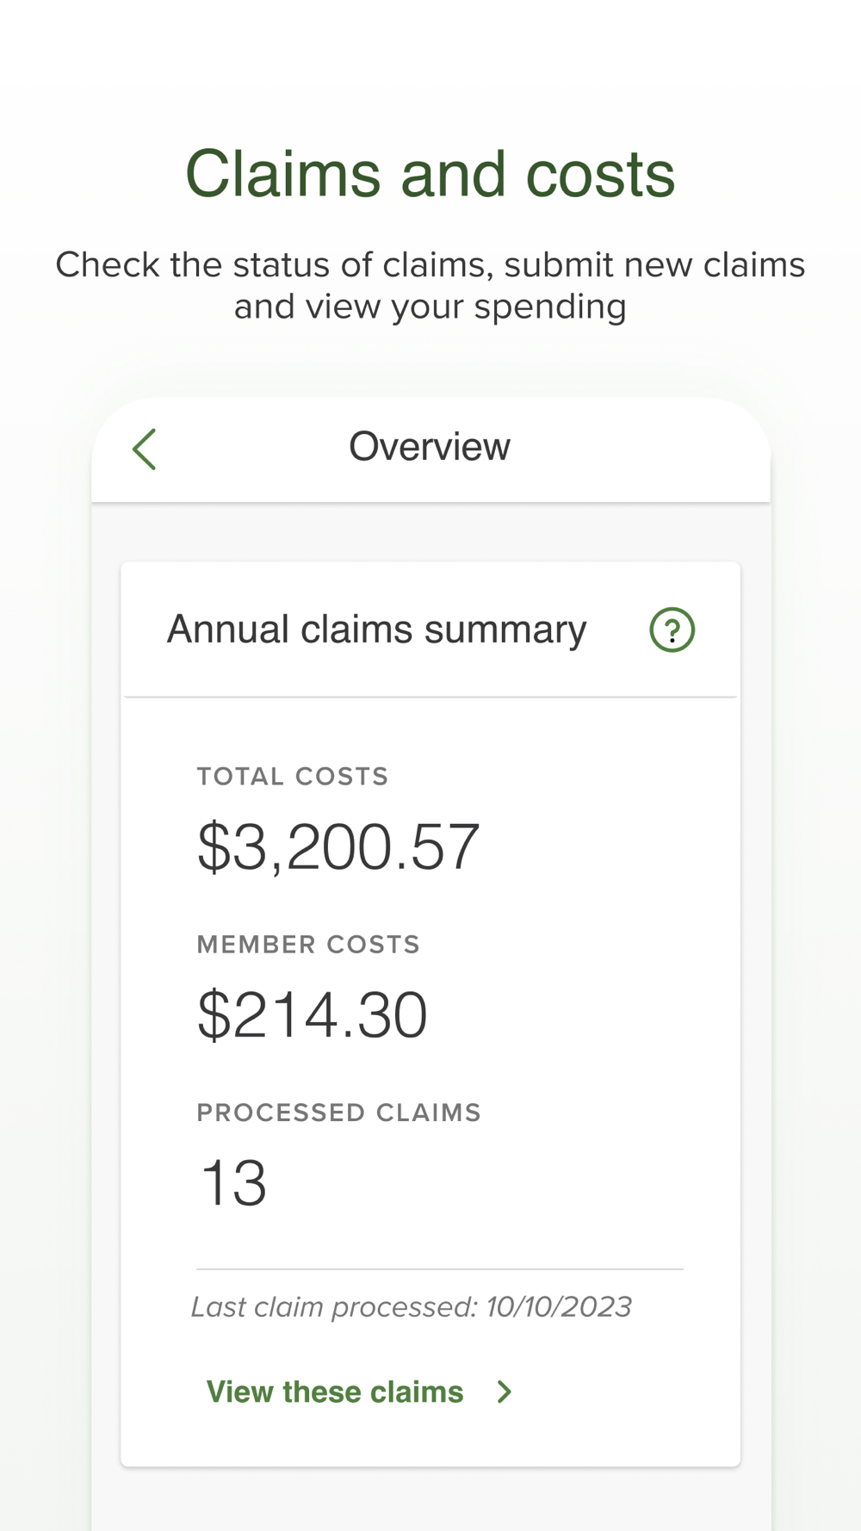Click the View these claims link
This screenshot has height=1531, width=861.
(335, 1392)
